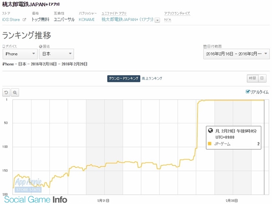Click the y-axis label 150
Viewport: 272px width, 204px height.
pyautogui.click(x=5, y=170)
